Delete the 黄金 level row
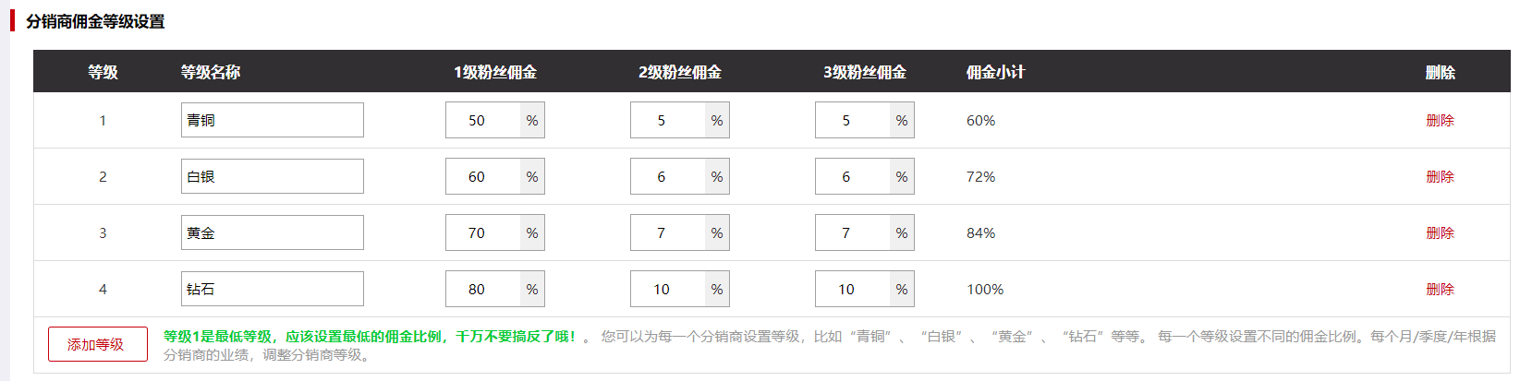 [1440, 232]
